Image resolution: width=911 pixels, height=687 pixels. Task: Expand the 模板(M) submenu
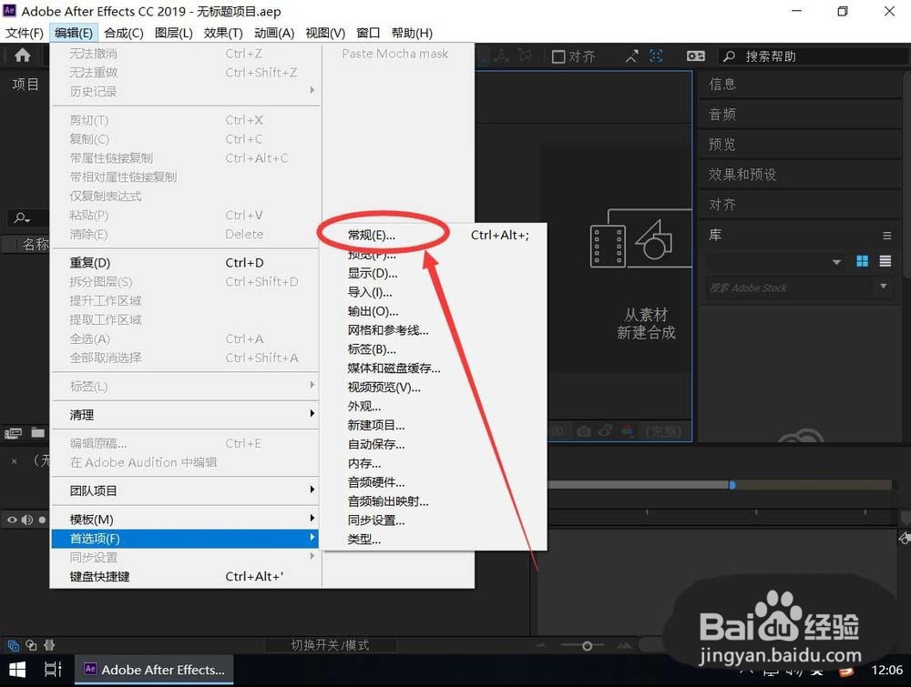(x=185, y=520)
